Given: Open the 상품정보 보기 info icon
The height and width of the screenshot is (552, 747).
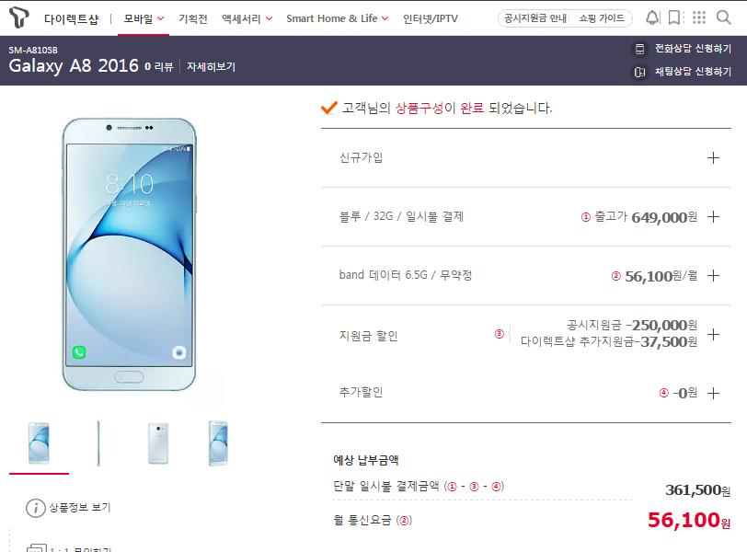Looking at the screenshot, I should [35, 508].
